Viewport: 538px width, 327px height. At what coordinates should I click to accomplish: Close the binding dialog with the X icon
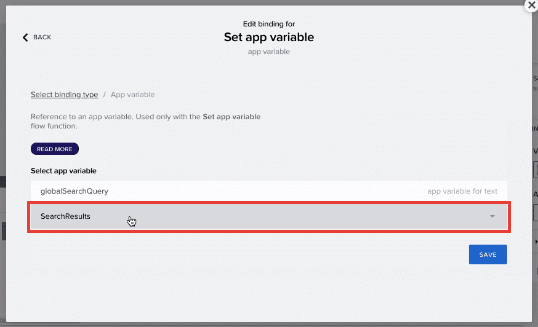(x=531, y=5)
